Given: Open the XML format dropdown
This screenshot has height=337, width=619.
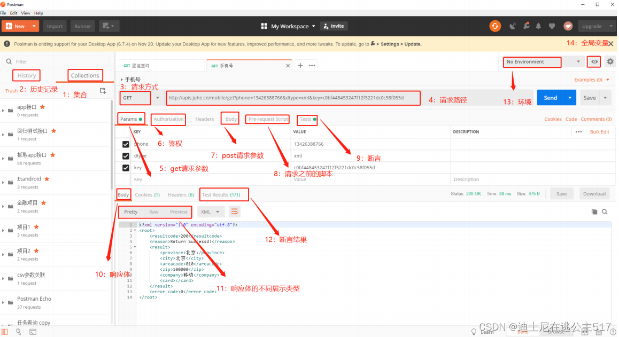Looking at the screenshot, I should (211, 212).
